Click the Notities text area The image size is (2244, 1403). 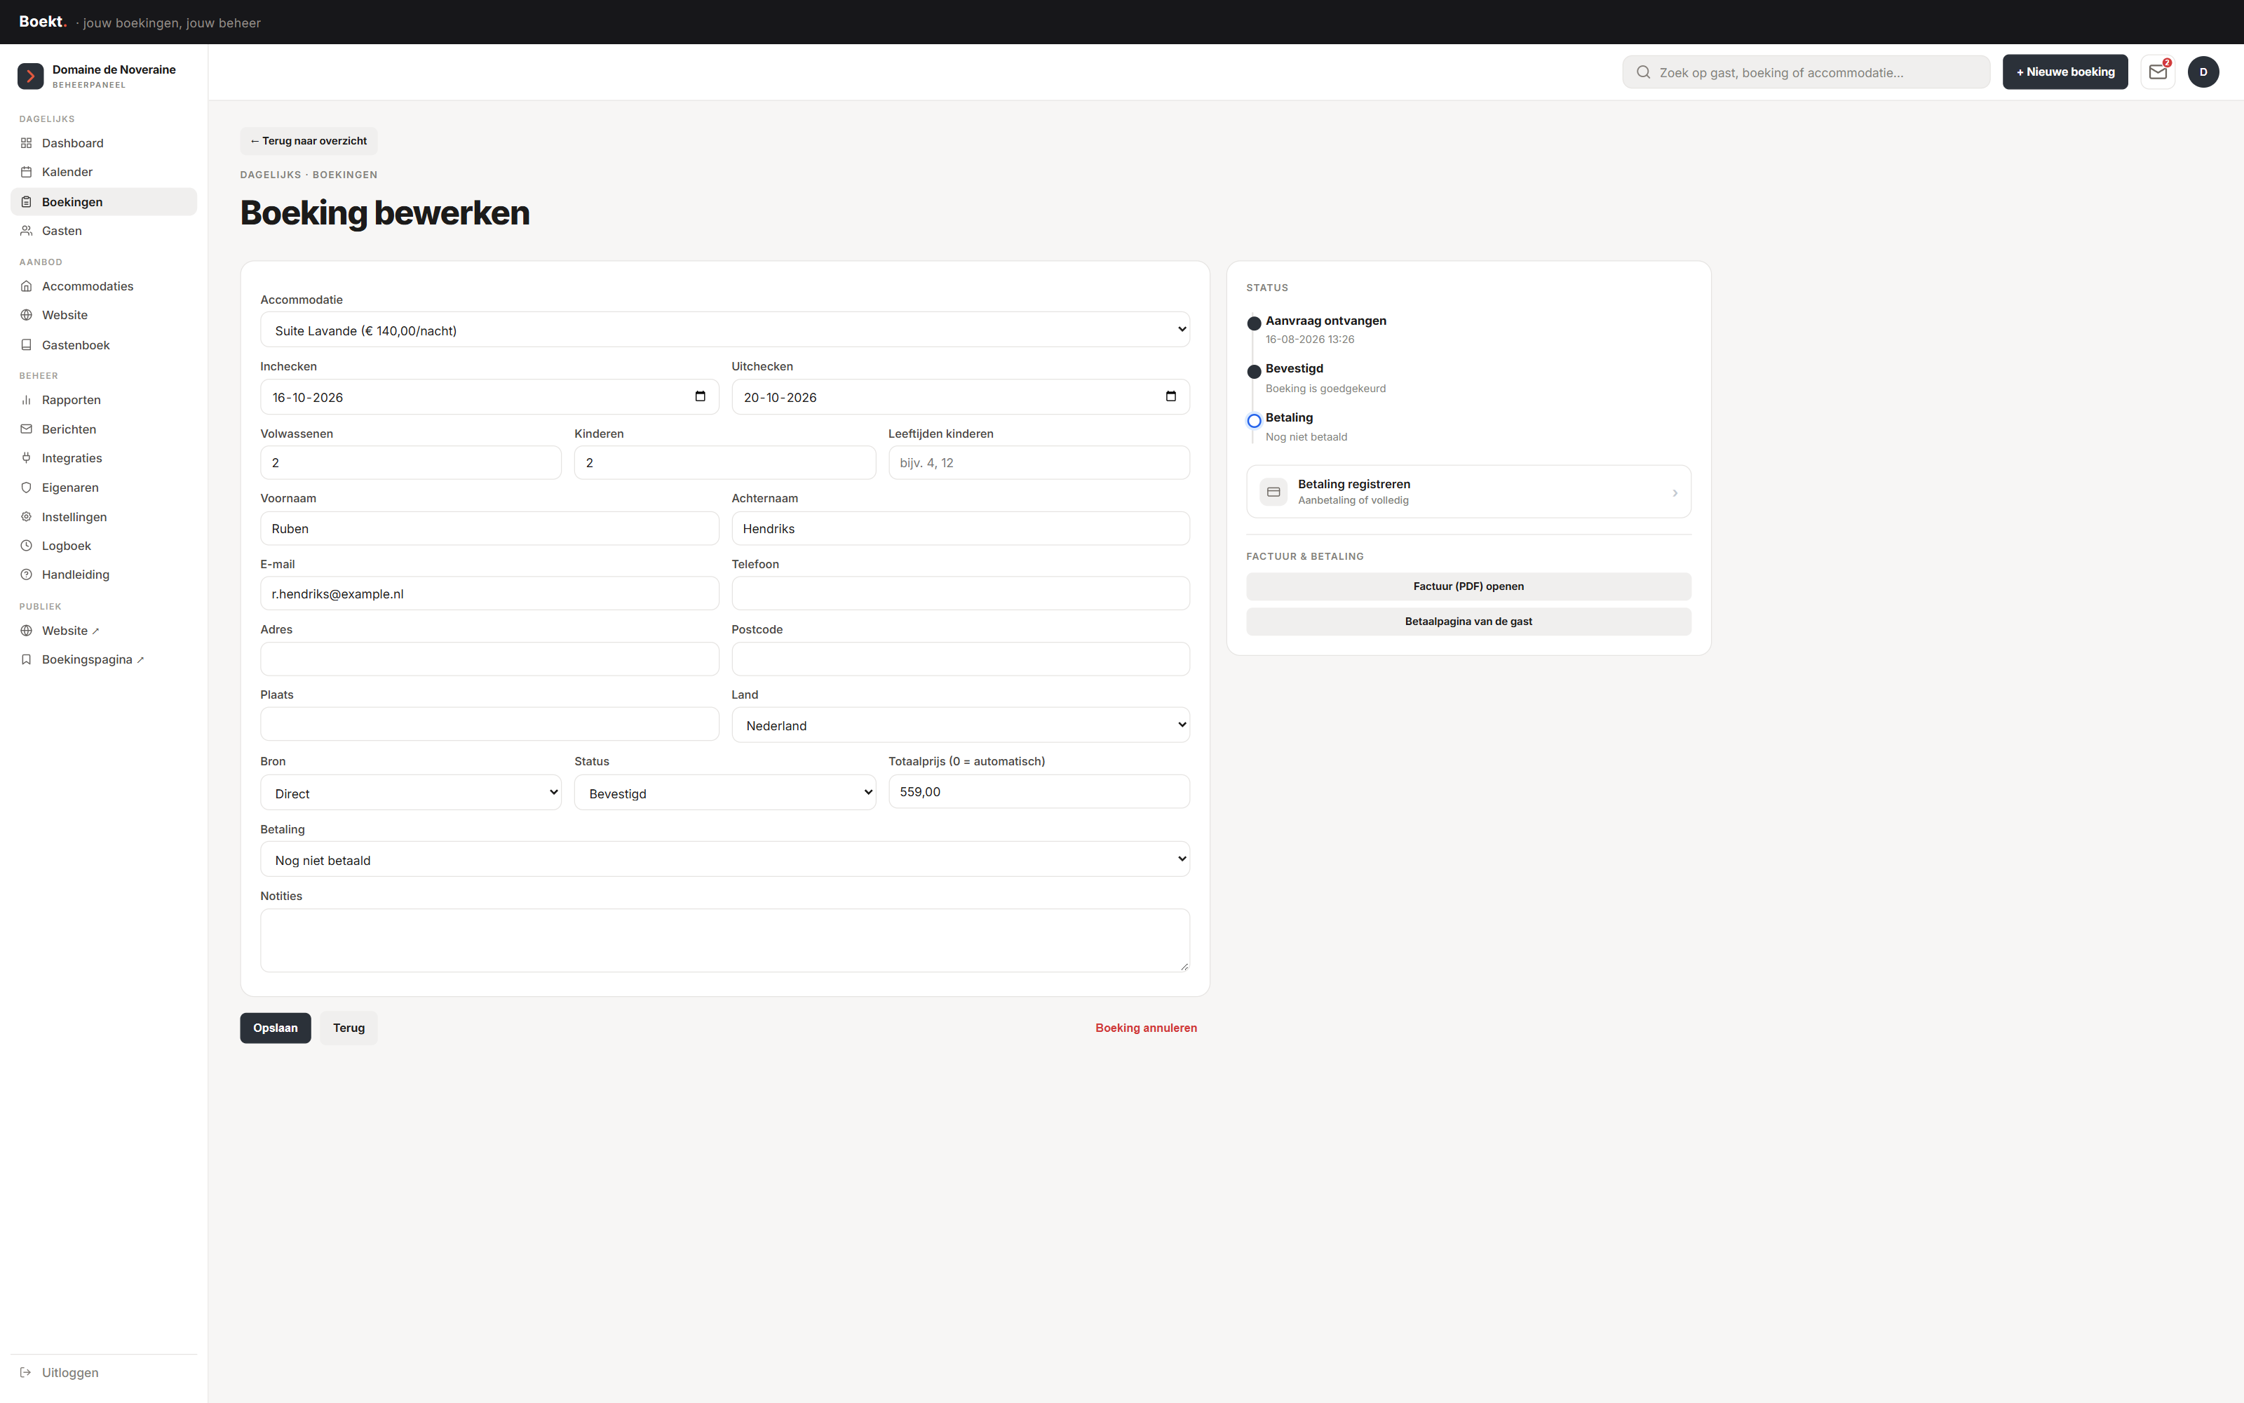pyautogui.click(x=725, y=941)
